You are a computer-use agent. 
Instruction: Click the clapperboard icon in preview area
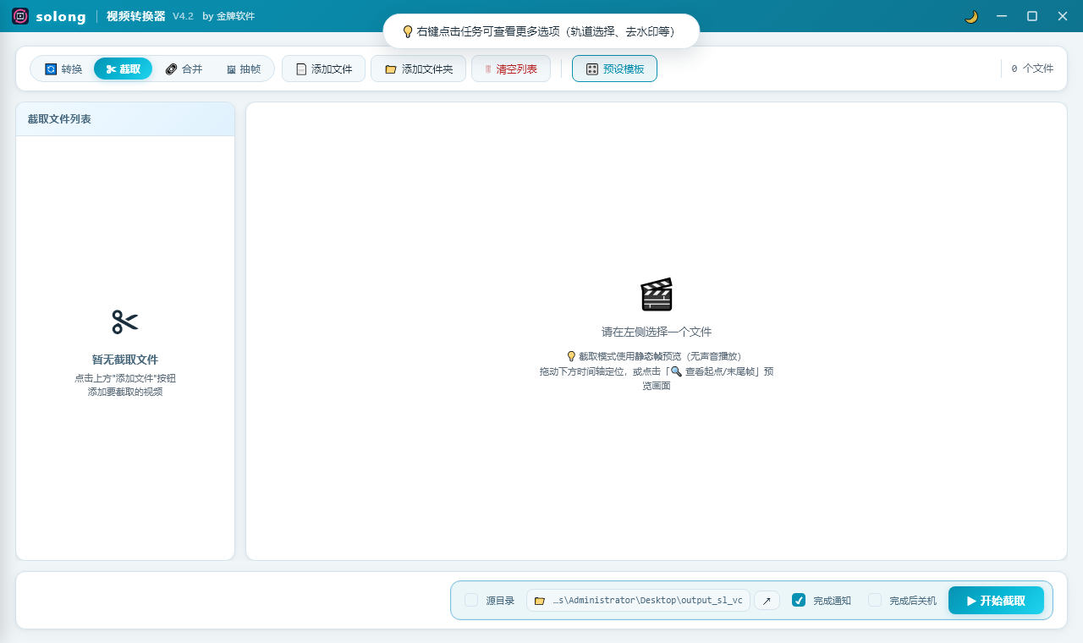tap(657, 294)
